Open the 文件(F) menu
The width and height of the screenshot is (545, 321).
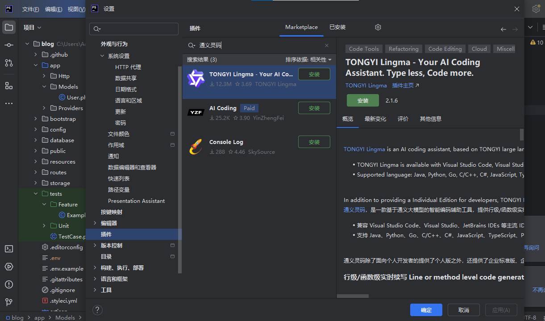[31, 9]
